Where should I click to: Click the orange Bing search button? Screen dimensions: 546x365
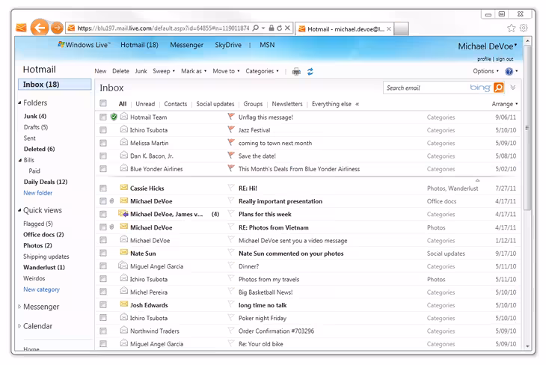pyautogui.click(x=499, y=88)
